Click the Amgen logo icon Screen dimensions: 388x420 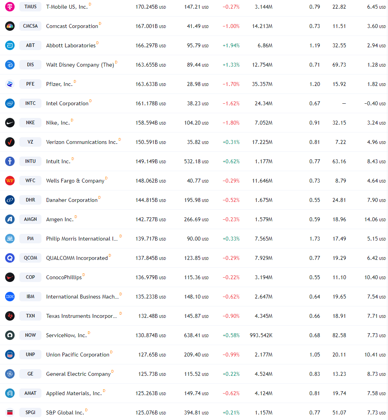click(10, 219)
